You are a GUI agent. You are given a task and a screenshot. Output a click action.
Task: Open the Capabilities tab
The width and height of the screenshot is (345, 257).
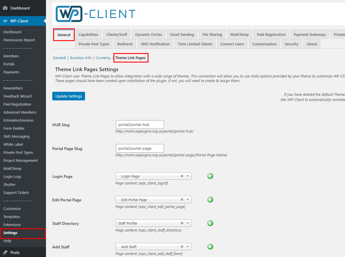(x=88, y=34)
